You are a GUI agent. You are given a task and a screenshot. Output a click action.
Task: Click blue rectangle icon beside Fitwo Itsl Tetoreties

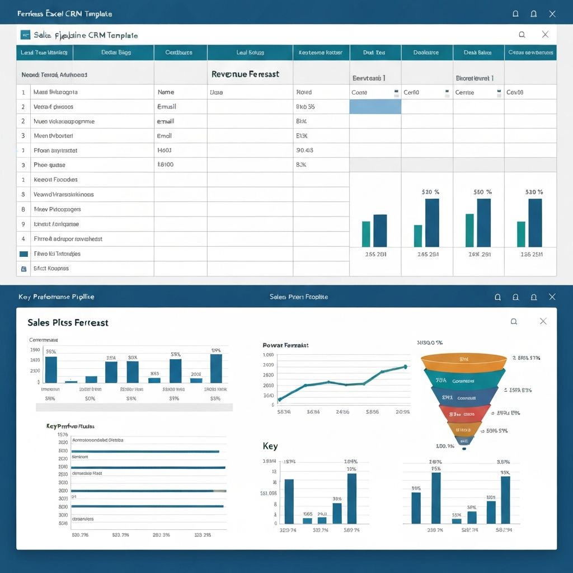pyautogui.click(x=24, y=253)
